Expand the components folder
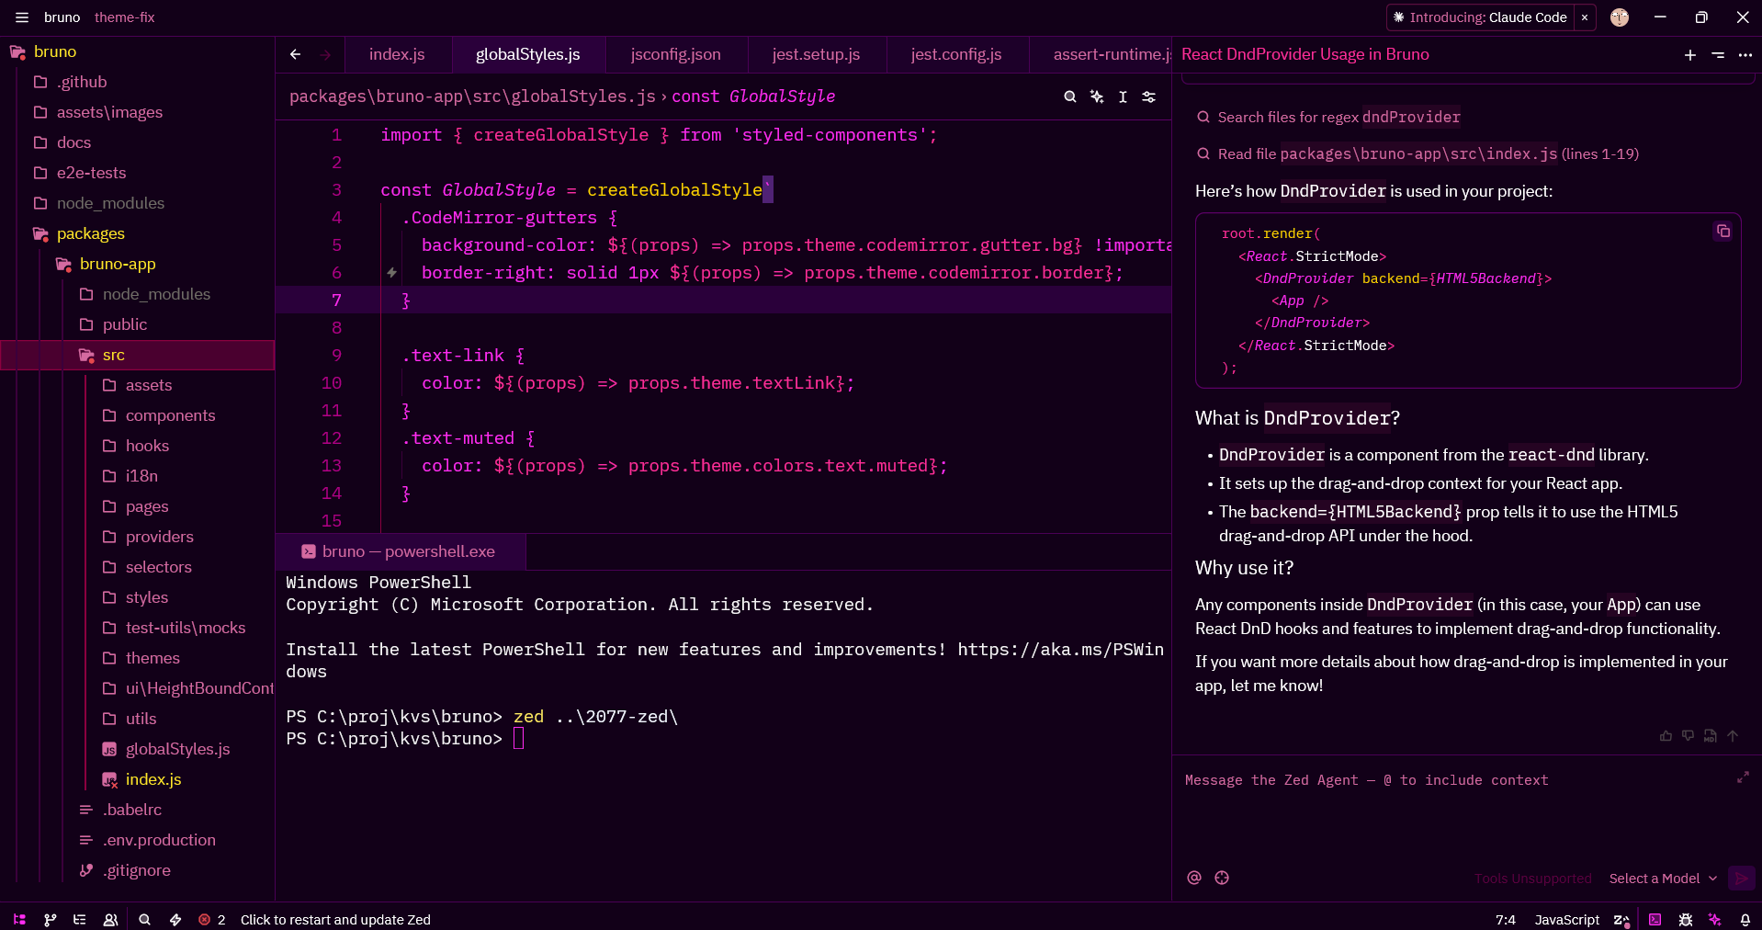The image size is (1762, 930). click(138, 415)
